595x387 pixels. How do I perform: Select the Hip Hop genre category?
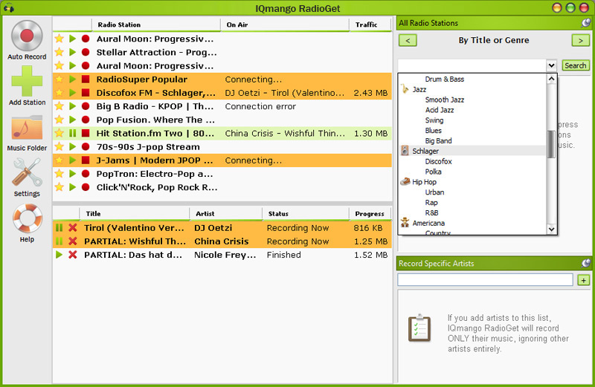click(x=424, y=182)
